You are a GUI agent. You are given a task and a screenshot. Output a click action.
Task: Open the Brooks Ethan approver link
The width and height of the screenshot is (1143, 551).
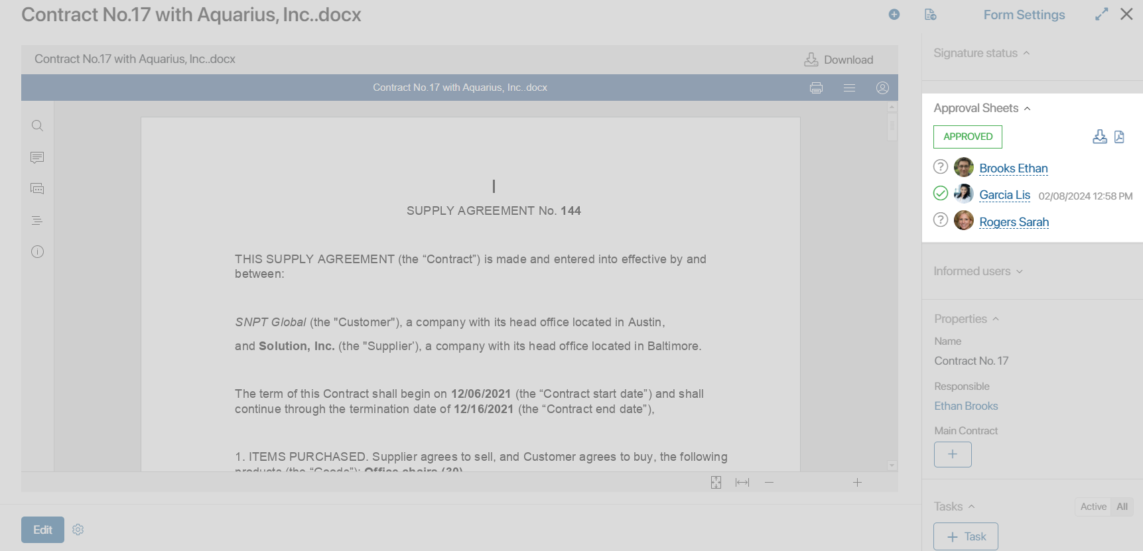(1014, 168)
